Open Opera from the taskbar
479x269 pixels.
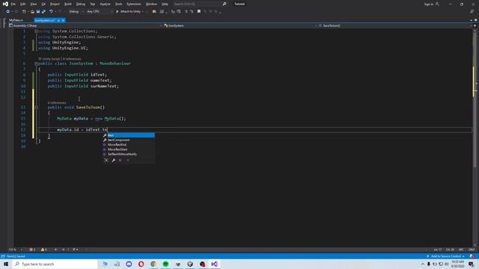pos(141,264)
